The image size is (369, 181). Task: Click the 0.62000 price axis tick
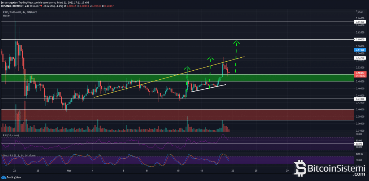pyautogui.click(x=360, y=32)
